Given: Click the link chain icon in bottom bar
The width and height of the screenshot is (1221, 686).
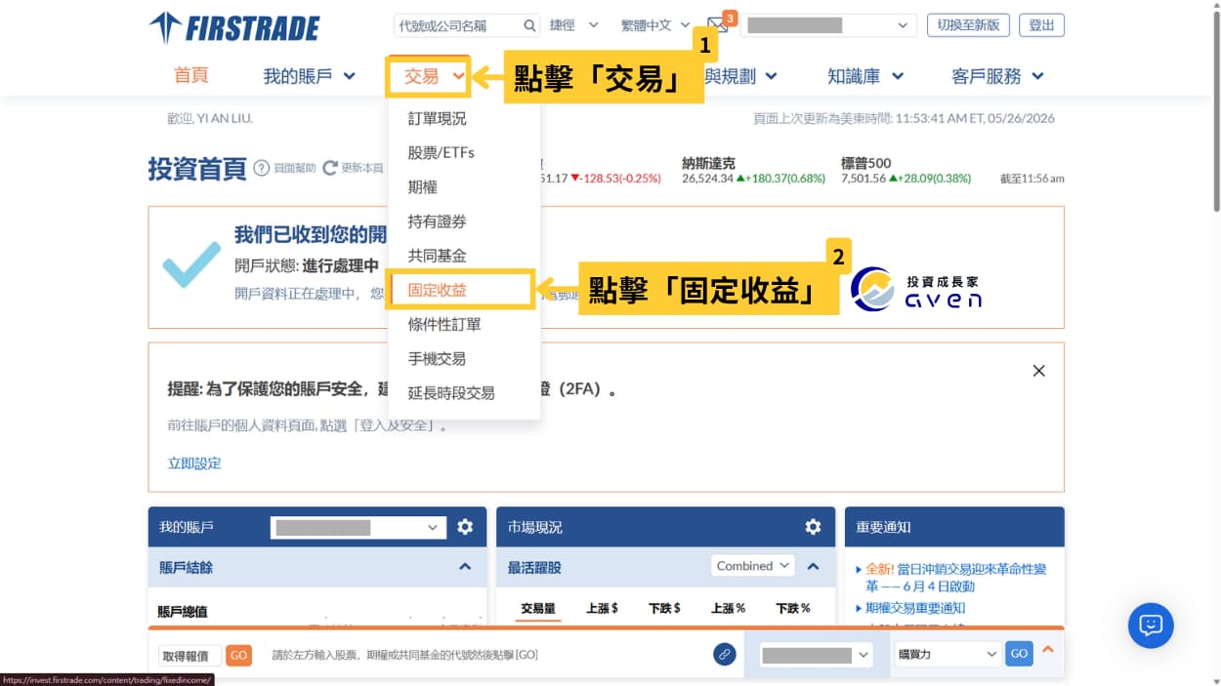Looking at the screenshot, I should [x=724, y=654].
